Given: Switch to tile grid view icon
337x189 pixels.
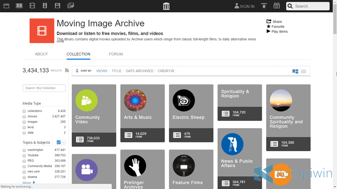Looking at the screenshot, I should [295, 71].
